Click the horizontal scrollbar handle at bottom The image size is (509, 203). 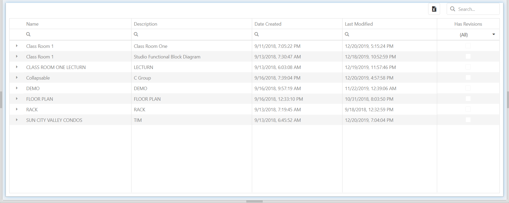254,201
